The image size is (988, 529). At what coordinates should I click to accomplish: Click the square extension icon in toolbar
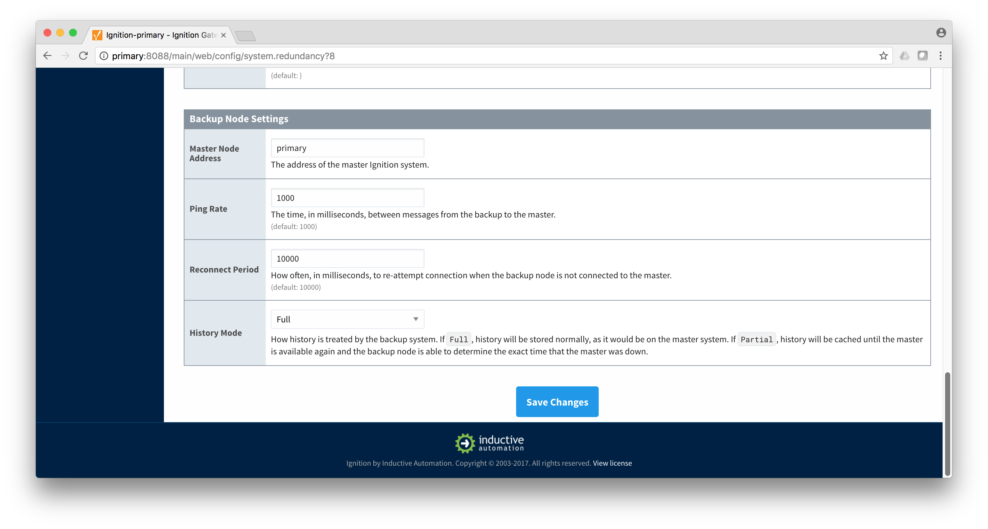click(922, 56)
